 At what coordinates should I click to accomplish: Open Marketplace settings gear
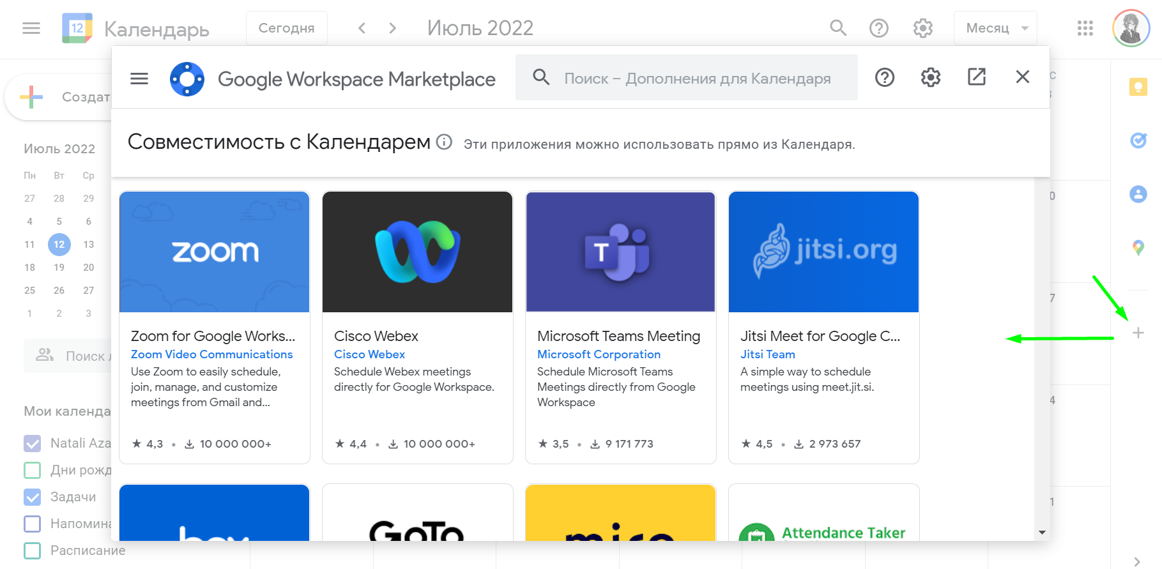[x=931, y=77]
